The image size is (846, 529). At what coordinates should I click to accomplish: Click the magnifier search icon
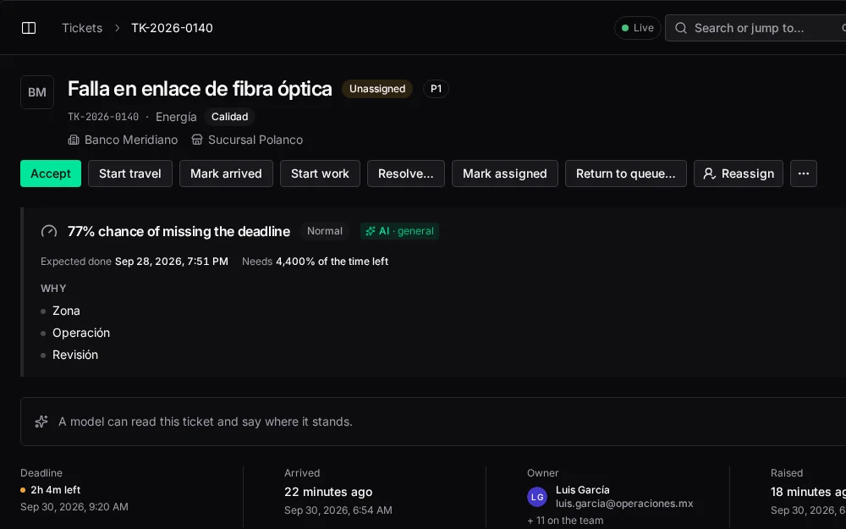pyautogui.click(x=681, y=28)
